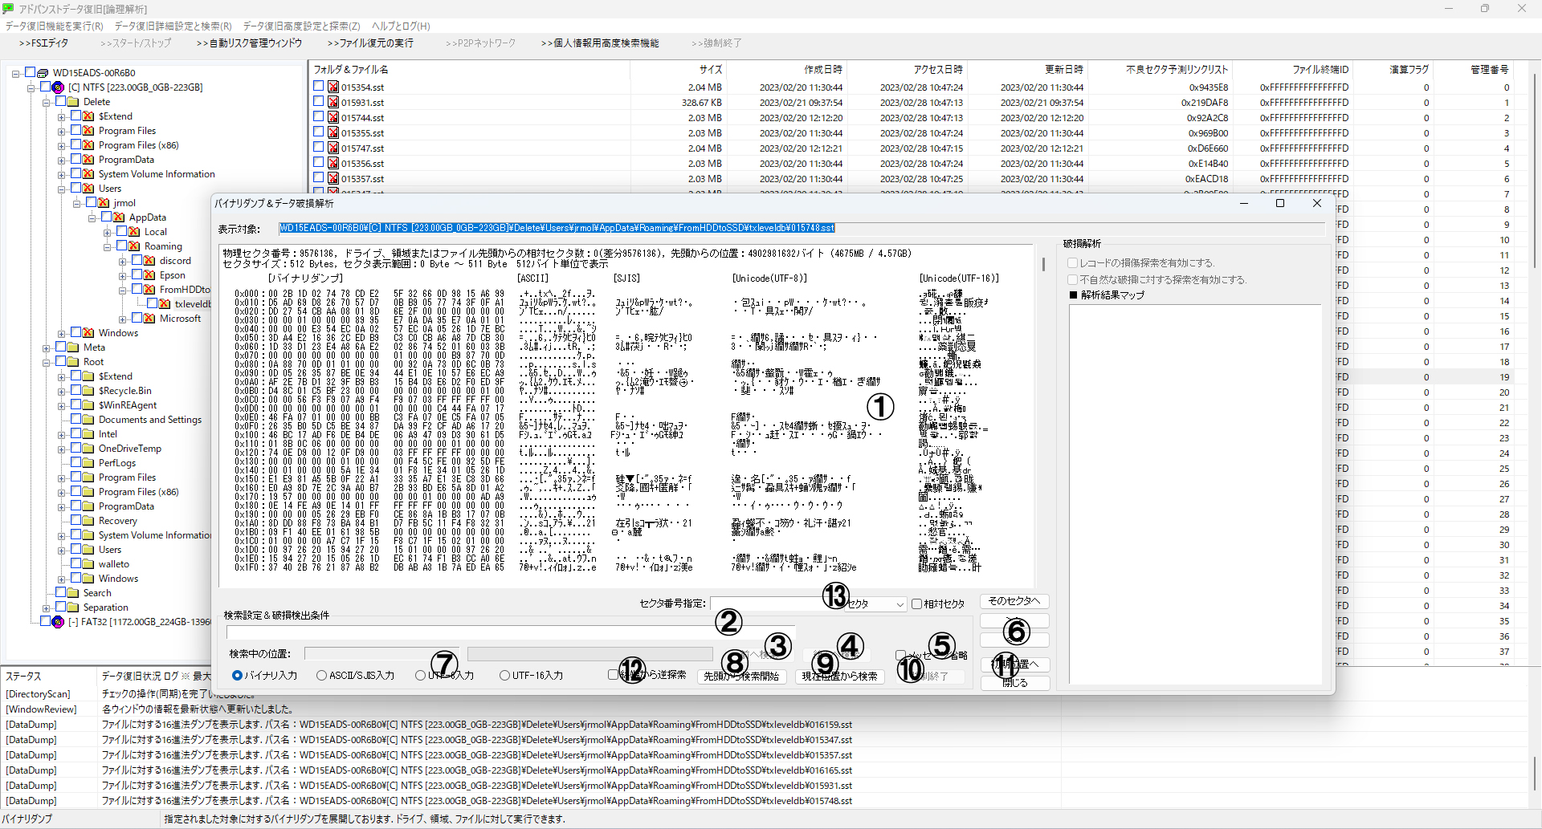Viewport: 1542px width, 829px height.
Task: Collapse the Root folder tree node
Action: pyautogui.click(x=47, y=362)
